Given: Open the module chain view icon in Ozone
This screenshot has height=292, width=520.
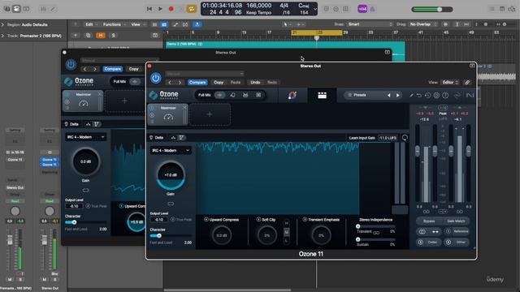Looking at the screenshot, I should 322,96.
